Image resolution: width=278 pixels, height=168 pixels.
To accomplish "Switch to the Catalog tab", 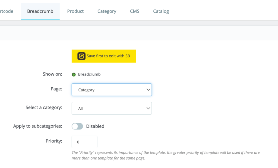I will click(x=161, y=11).
